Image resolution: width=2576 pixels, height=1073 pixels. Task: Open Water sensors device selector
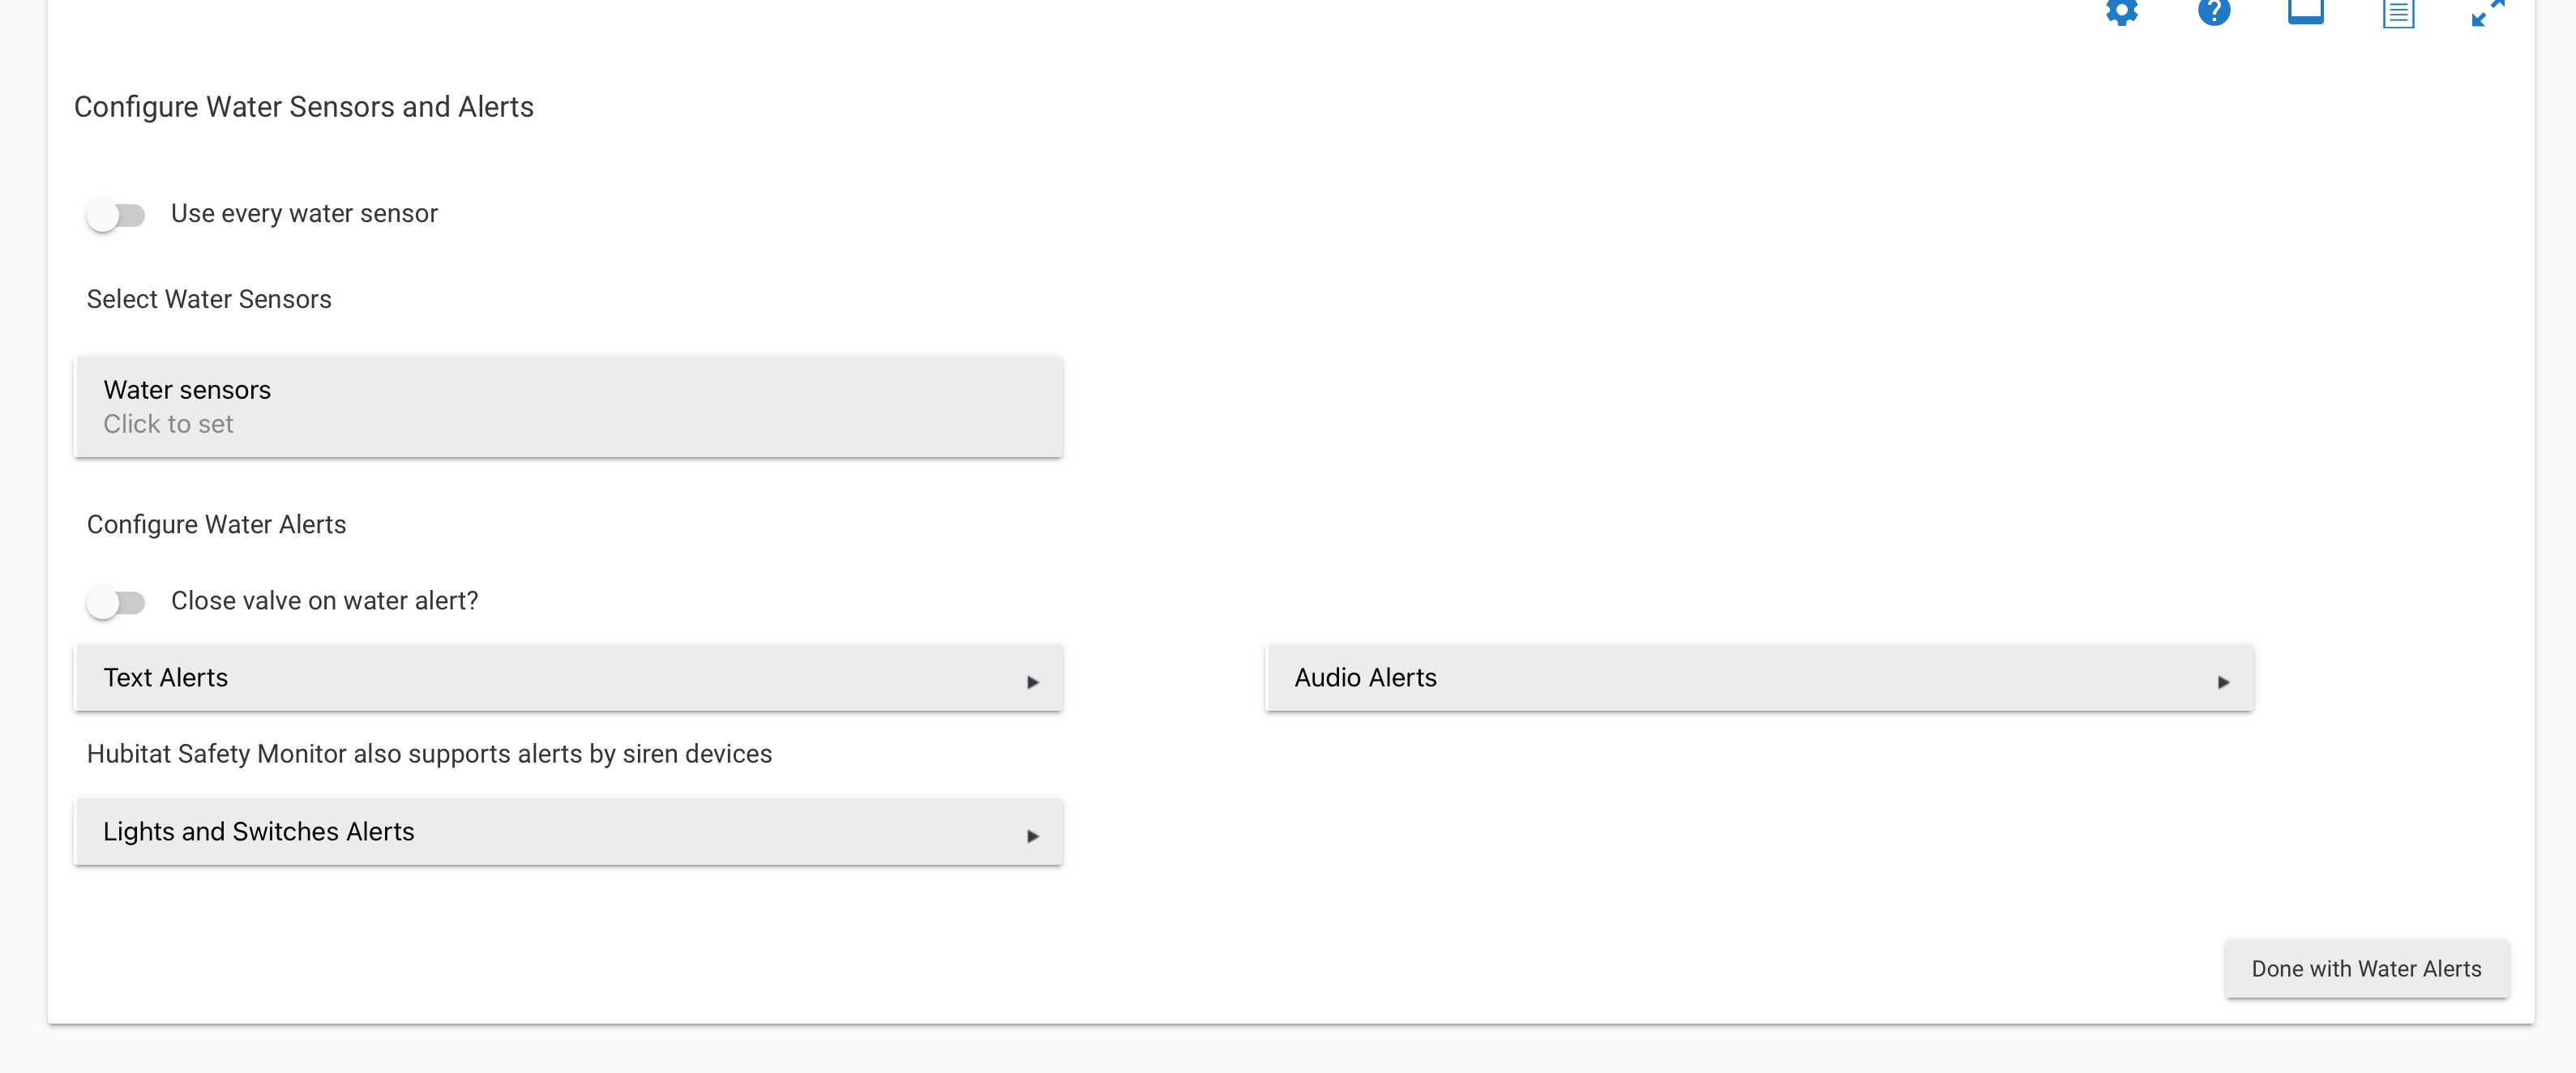pos(568,407)
